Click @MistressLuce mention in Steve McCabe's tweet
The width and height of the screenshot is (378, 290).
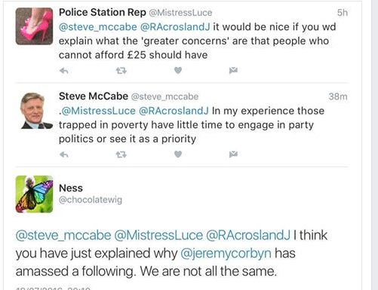(99, 111)
